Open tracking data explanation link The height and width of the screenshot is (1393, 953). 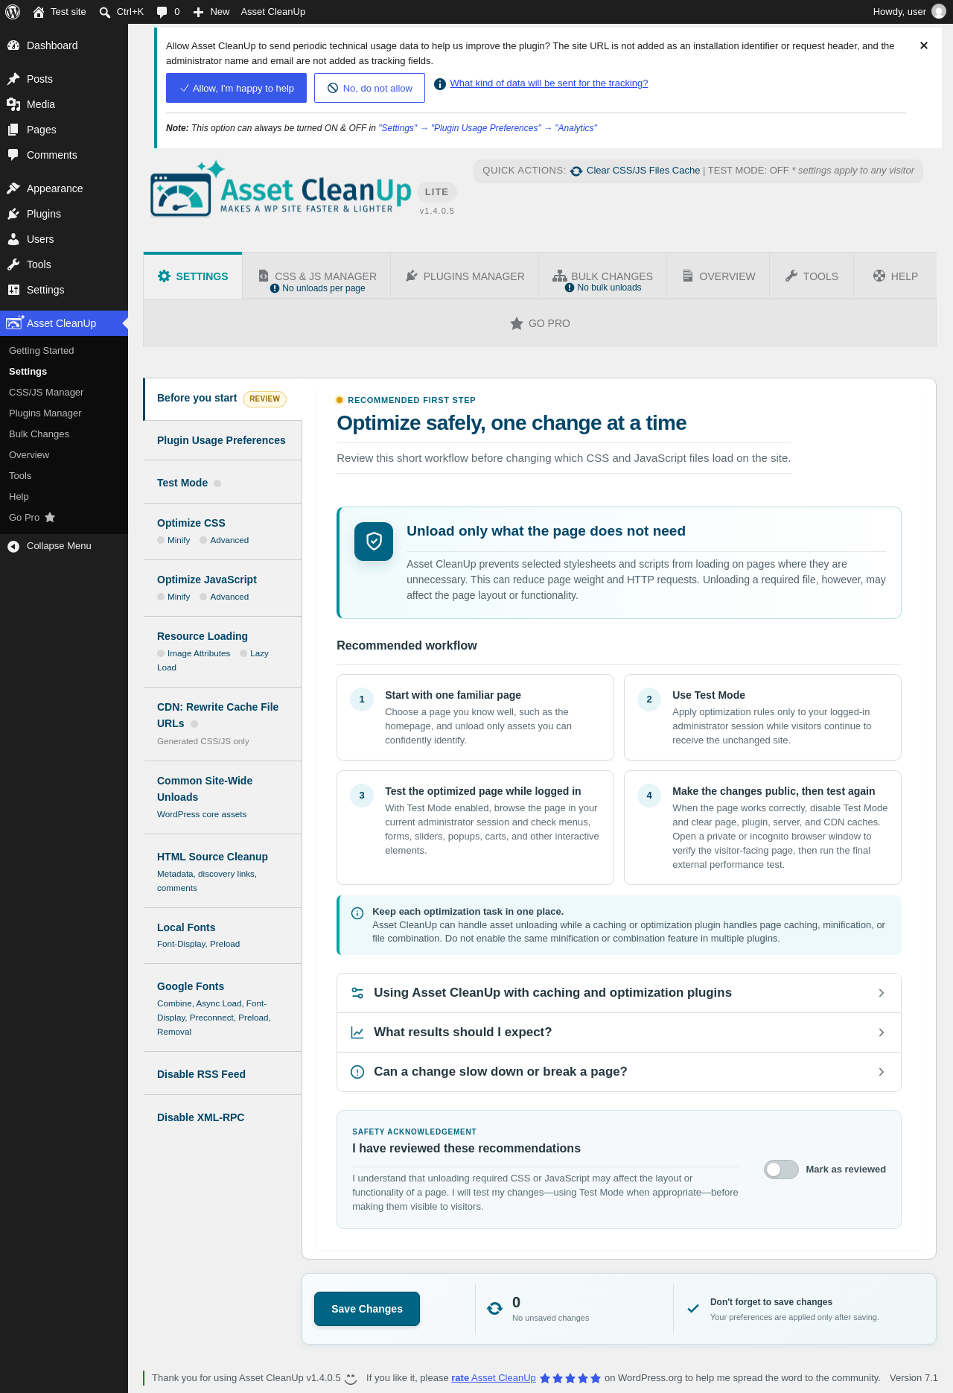point(549,83)
